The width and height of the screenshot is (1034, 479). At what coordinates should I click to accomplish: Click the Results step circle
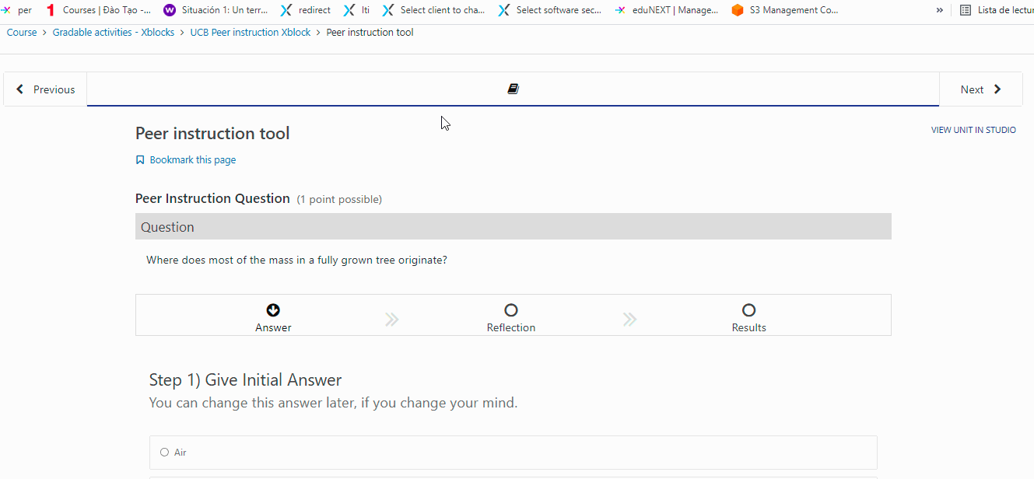748,310
